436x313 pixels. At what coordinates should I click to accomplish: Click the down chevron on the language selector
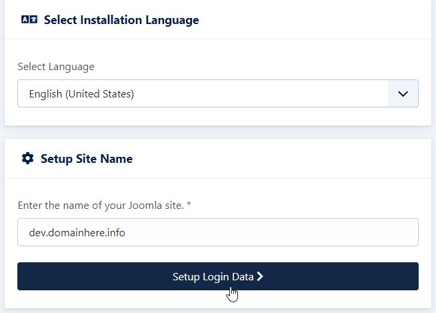403,94
